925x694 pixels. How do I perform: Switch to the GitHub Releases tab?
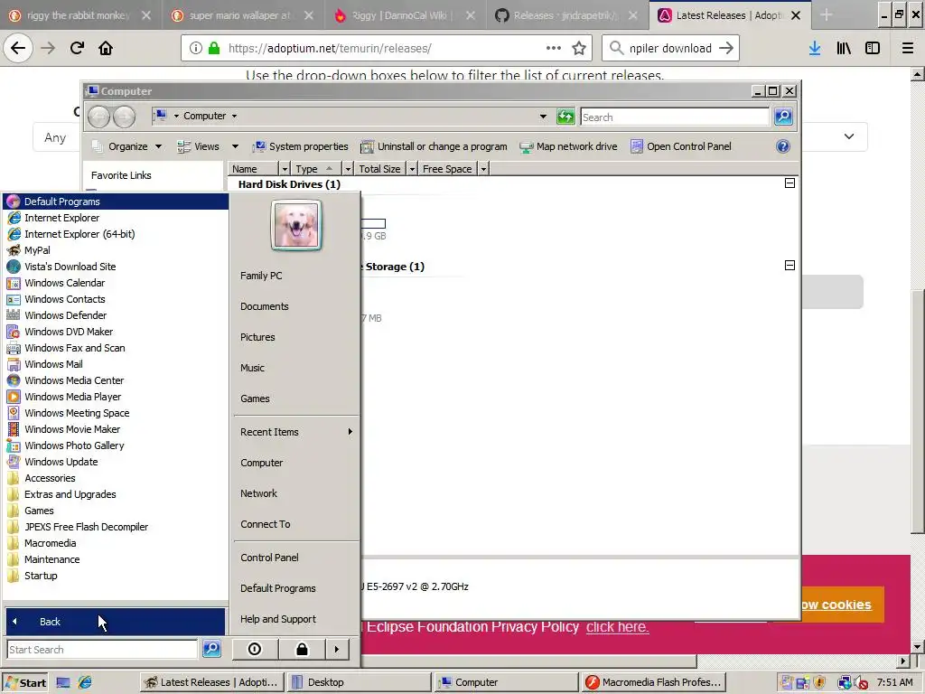[x=566, y=15]
